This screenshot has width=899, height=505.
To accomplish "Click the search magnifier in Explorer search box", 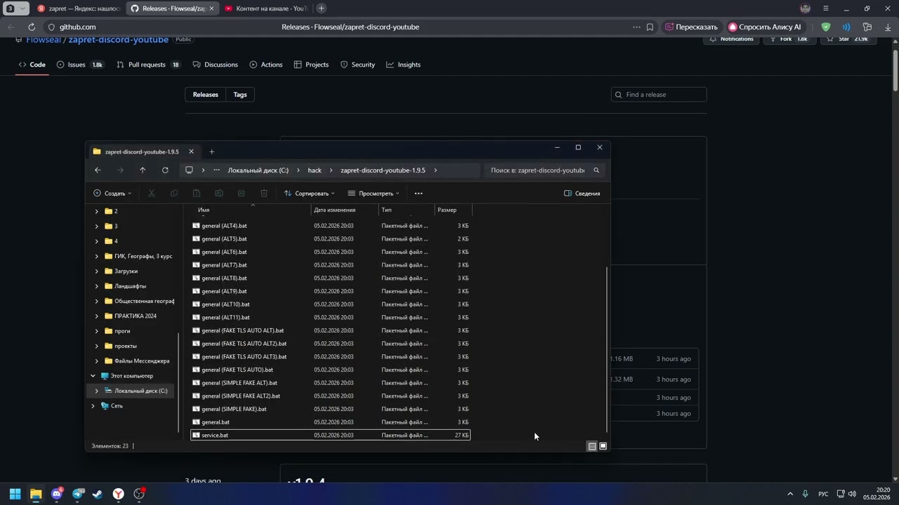I will click(x=596, y=170).
